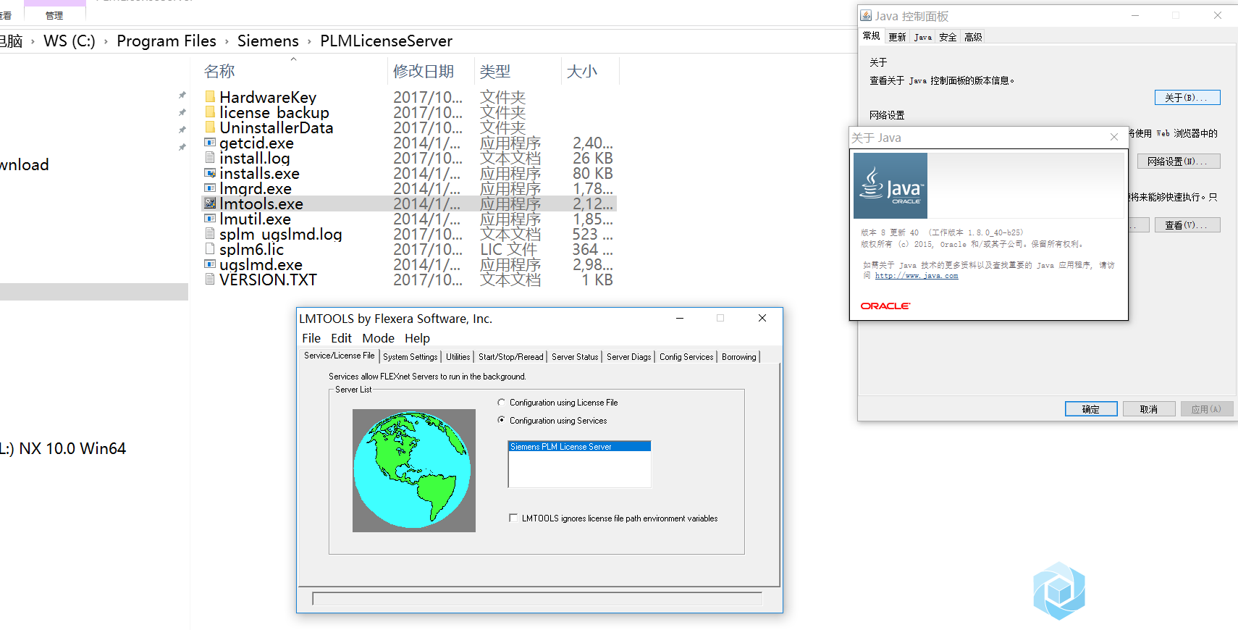Screen dimensions: 1238x630
Task: Expand breadcrumb chevron after Siemens
Action: click(x=309, y=41)
